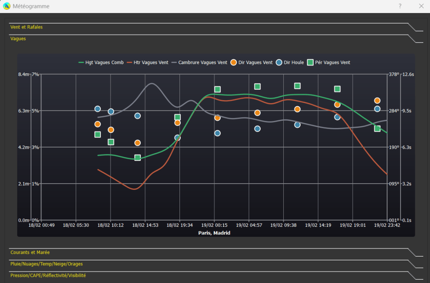
Task: Click the 19/02 00:15 time axis label
Action: click(x=214, y=225)
